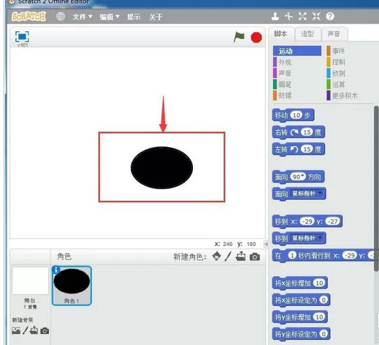
Task: Choose new sprite from library
Action: tap(217, 256)
